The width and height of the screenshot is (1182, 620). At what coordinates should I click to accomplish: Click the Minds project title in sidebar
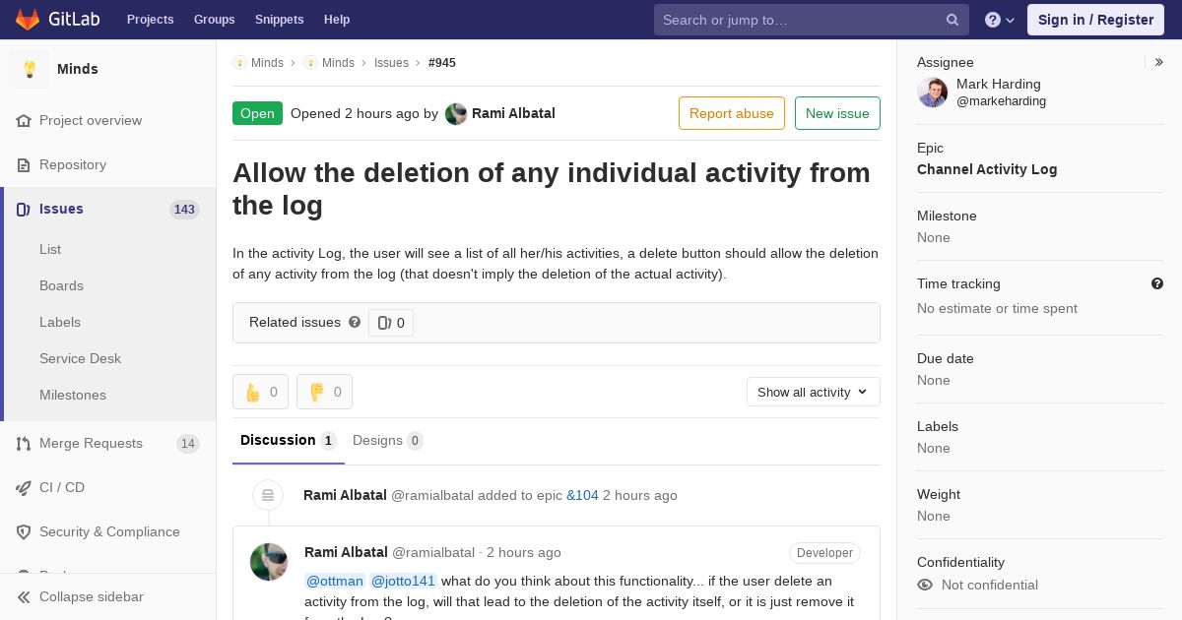click(78, 69)
